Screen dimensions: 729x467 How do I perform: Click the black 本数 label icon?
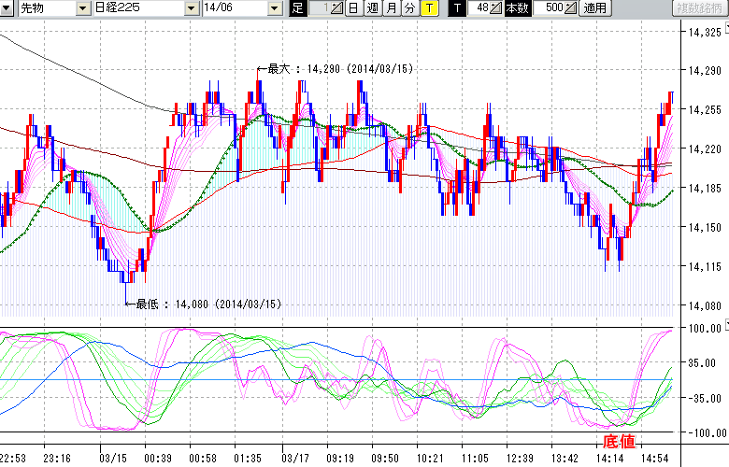coord(516,8)
